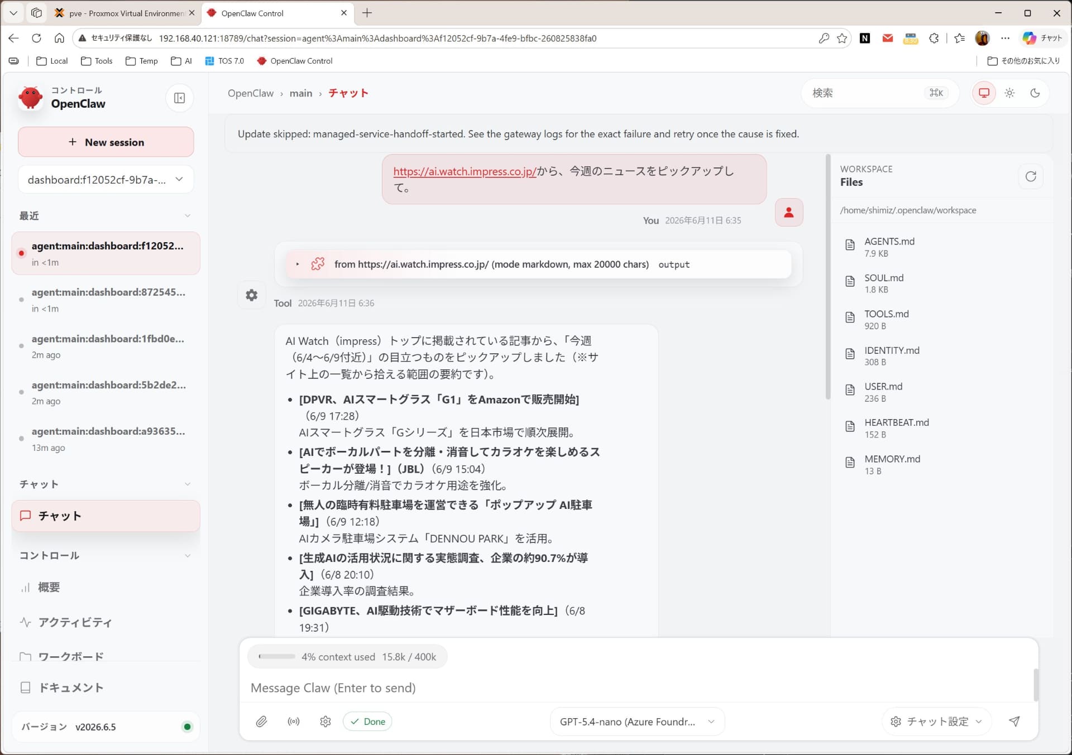Open browser favorites list icon
Viewport: 1072px width, 755px height.
pos(959,38)
